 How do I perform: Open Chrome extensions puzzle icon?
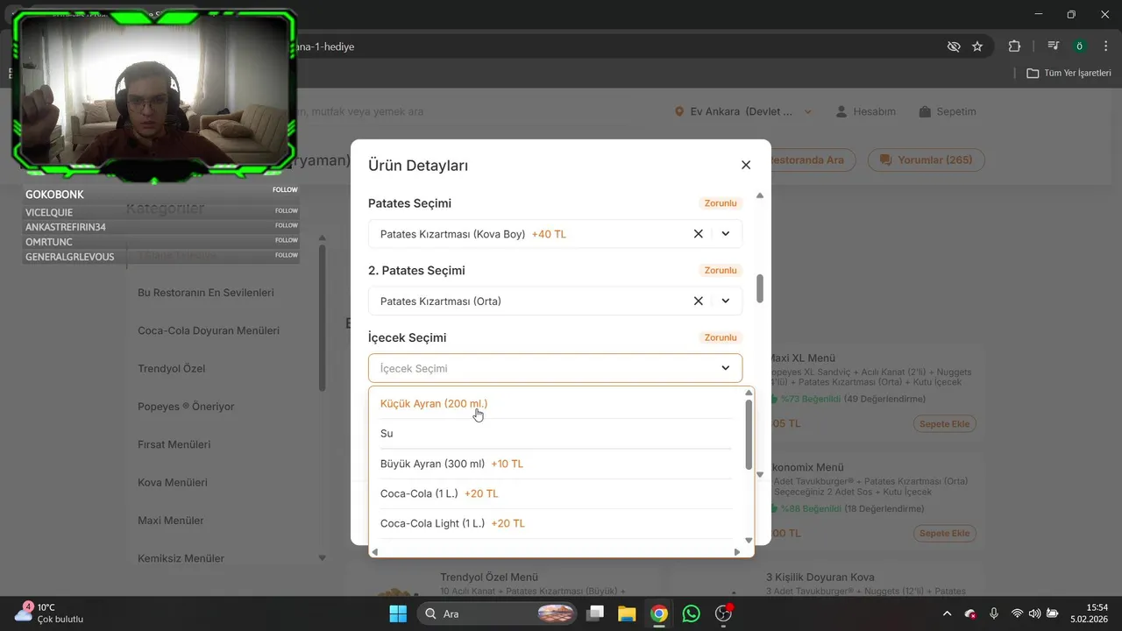coord(1014,46)
